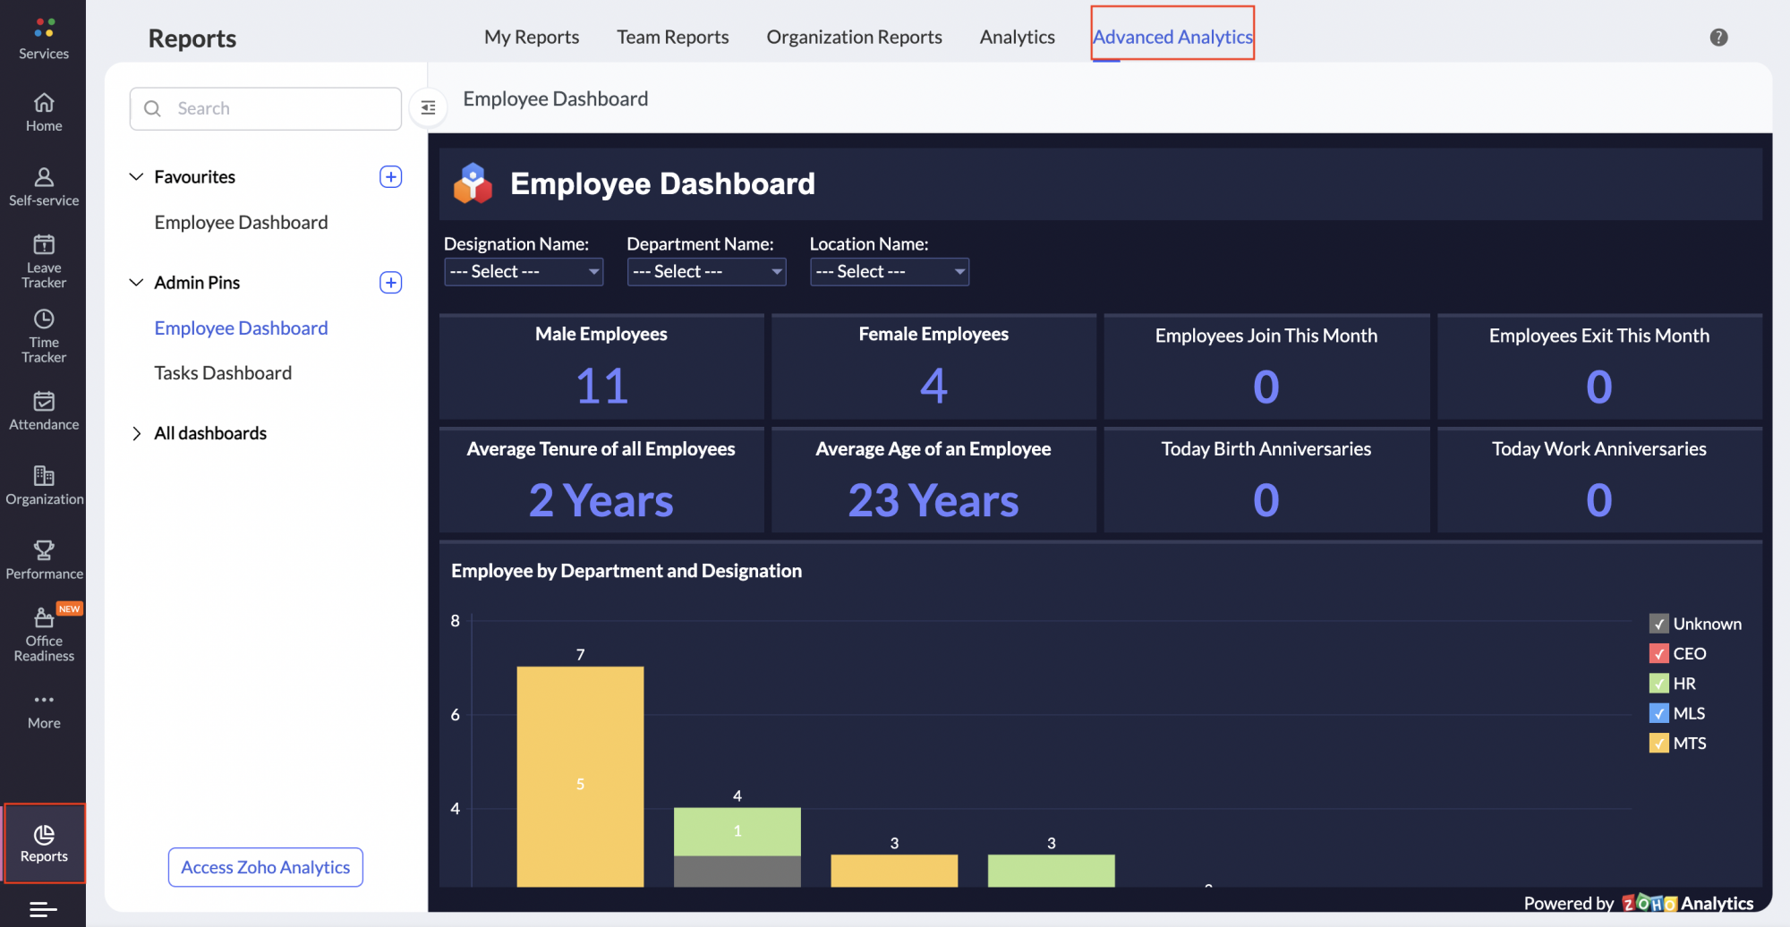The height and width of the screenshot is (927, 1790).
Task: Select Advanced Analytics tab
Action: pos(1172,37)
